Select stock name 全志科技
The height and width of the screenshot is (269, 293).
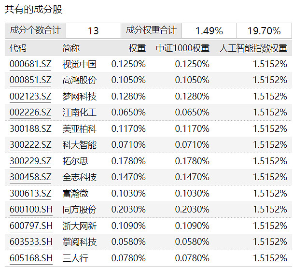coord(80,177)
